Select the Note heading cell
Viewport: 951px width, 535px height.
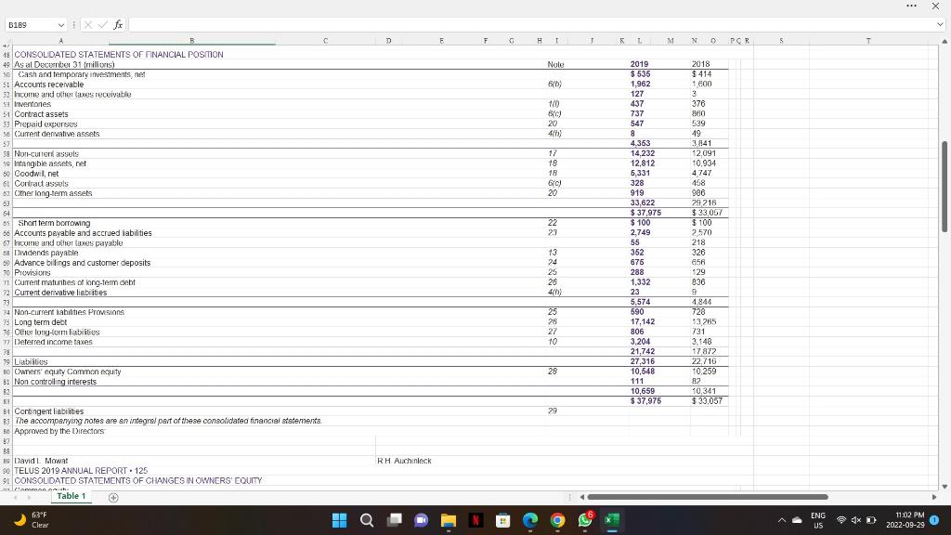555,64
